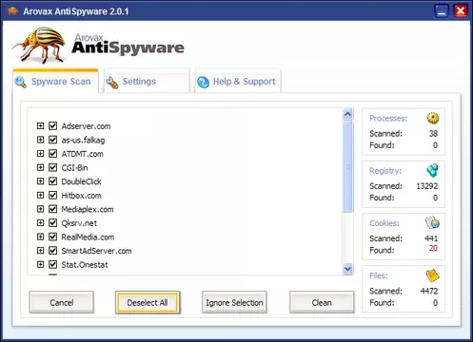Click the Processes gear icon

[432, 118]
